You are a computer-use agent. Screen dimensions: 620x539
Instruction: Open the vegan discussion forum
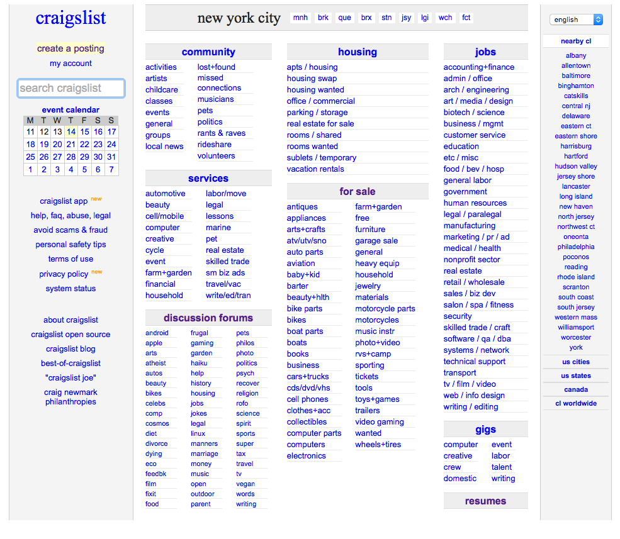(245, 484)
